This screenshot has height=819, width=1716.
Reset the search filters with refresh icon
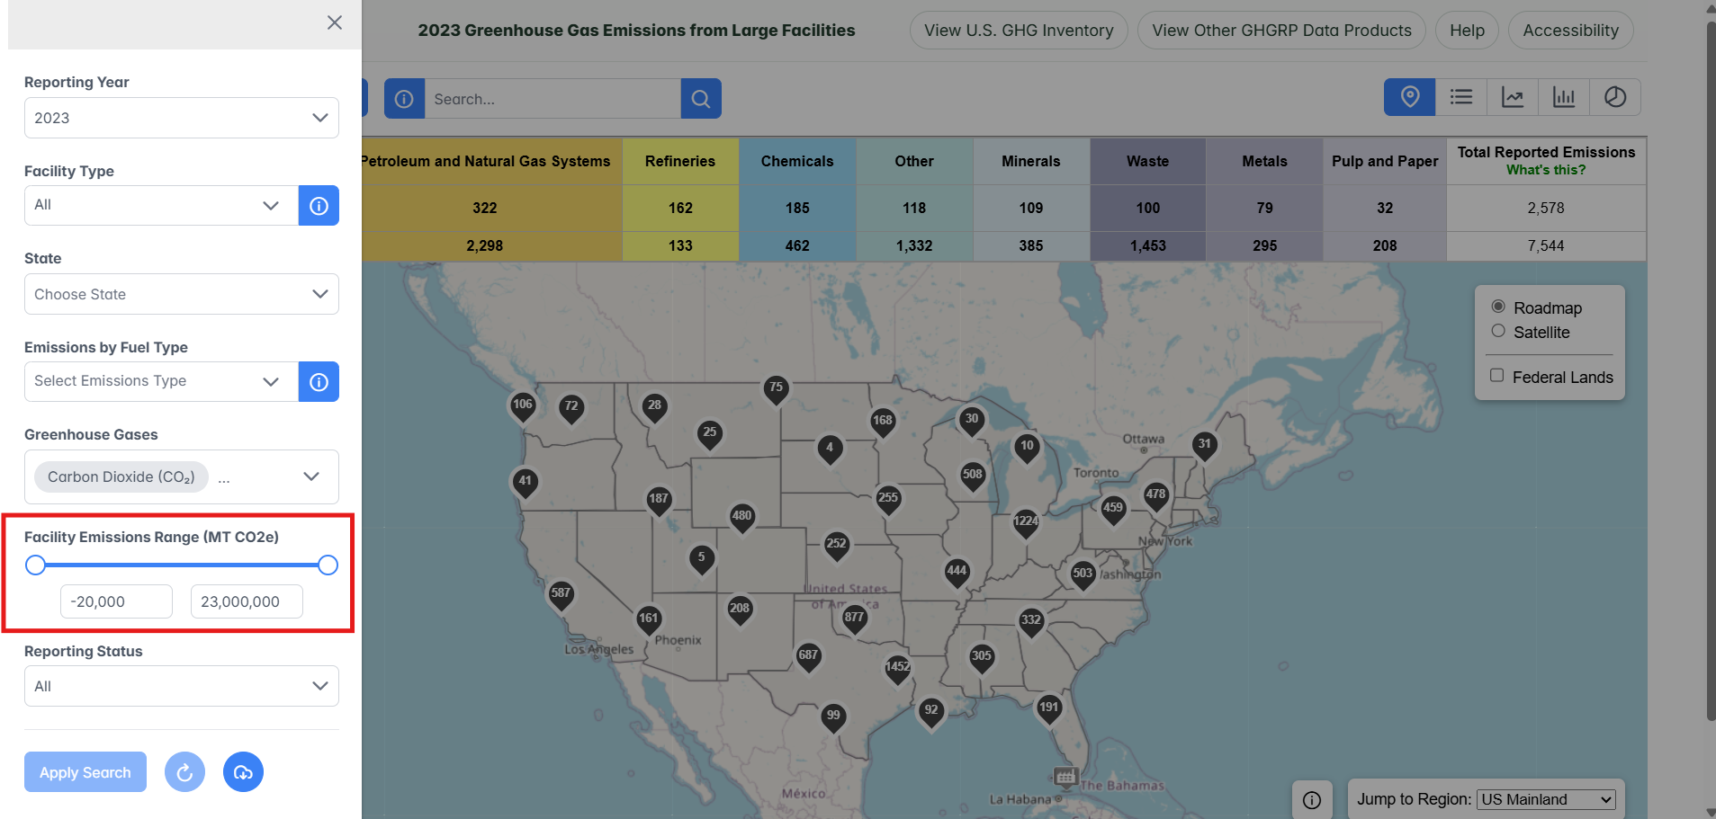(x=184, y=771)
